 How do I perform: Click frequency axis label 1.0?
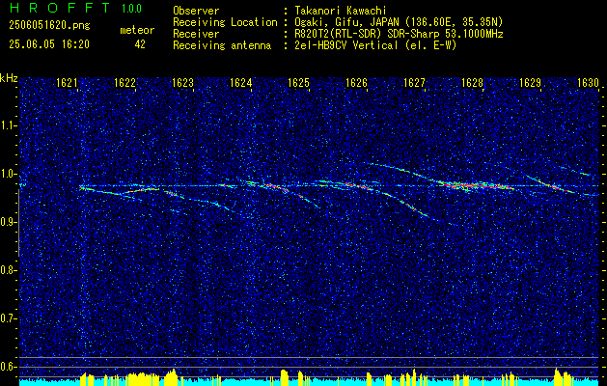[7, 175]
